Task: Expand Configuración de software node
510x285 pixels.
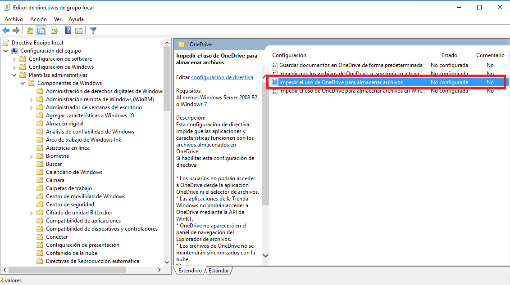Action: 14,59
